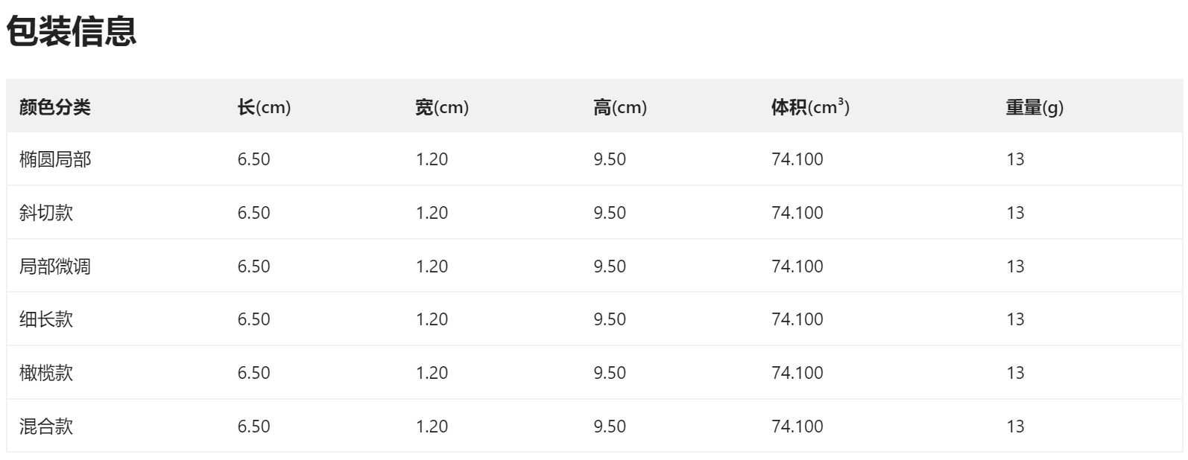
Task: Click the volume value in 混合款 row
Action: coord(797,427)
